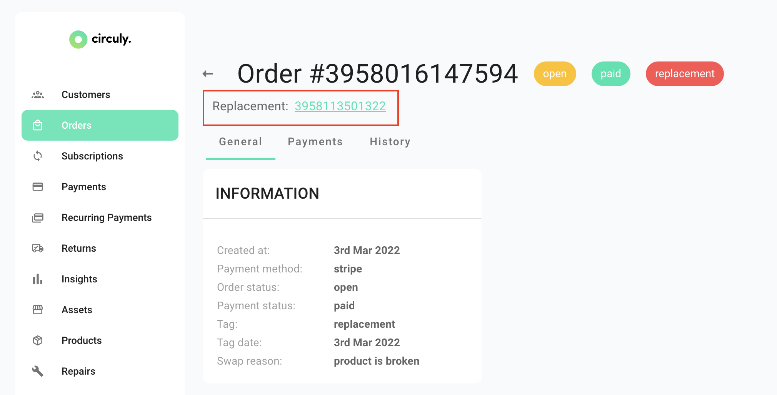Click the Payments credit card icon
The image size is (777, 395).
point(38,187)
